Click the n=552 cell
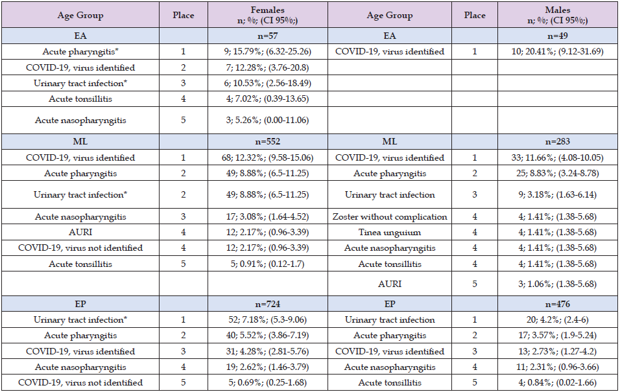This screenshot has height=392, width=620. pos(267,142)
